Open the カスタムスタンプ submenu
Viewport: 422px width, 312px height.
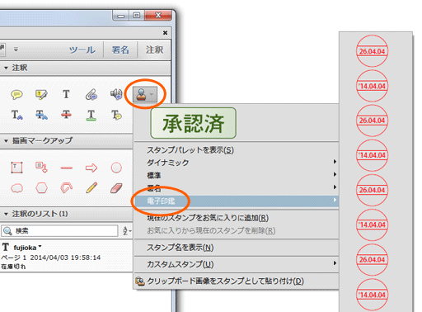click(237, 264)
